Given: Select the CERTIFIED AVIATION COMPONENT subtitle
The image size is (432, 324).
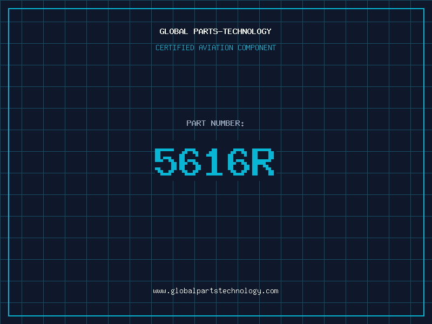Looking at the screenshot, I should click(215, 48).
